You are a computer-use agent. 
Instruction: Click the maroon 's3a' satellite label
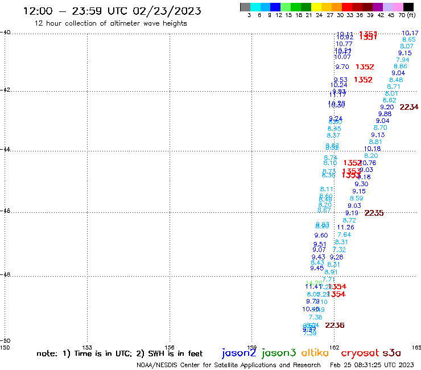tap(392, 353)
